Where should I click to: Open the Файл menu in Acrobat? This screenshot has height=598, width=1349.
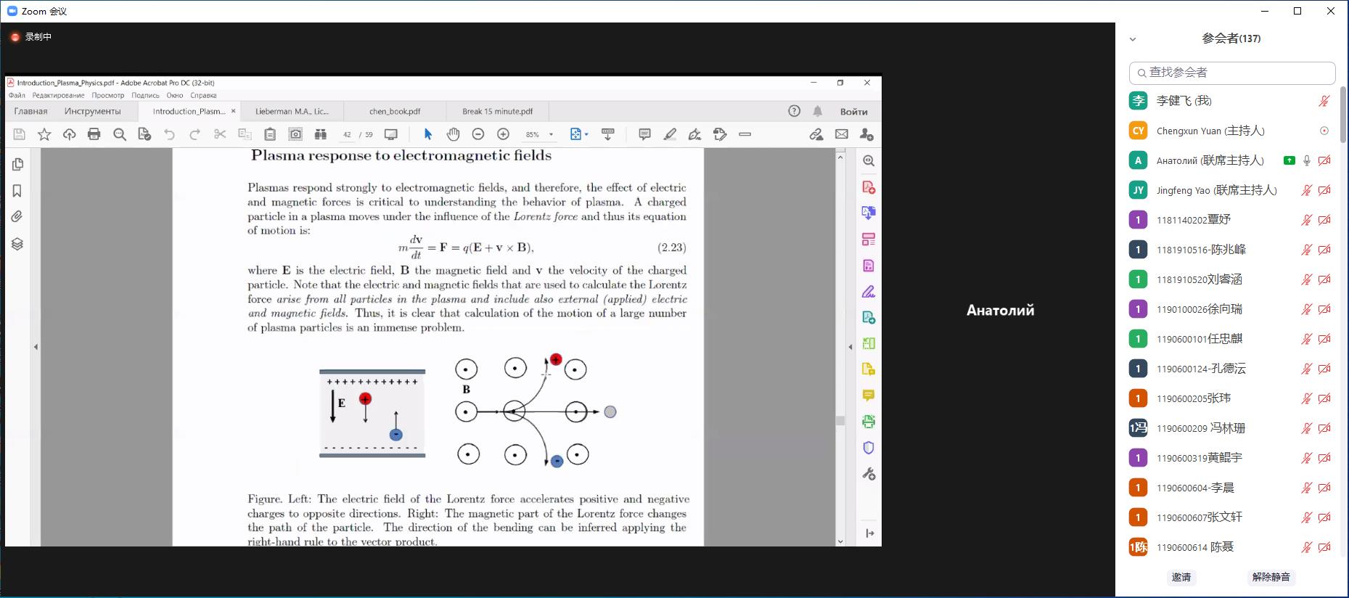[x=17, y=95]
